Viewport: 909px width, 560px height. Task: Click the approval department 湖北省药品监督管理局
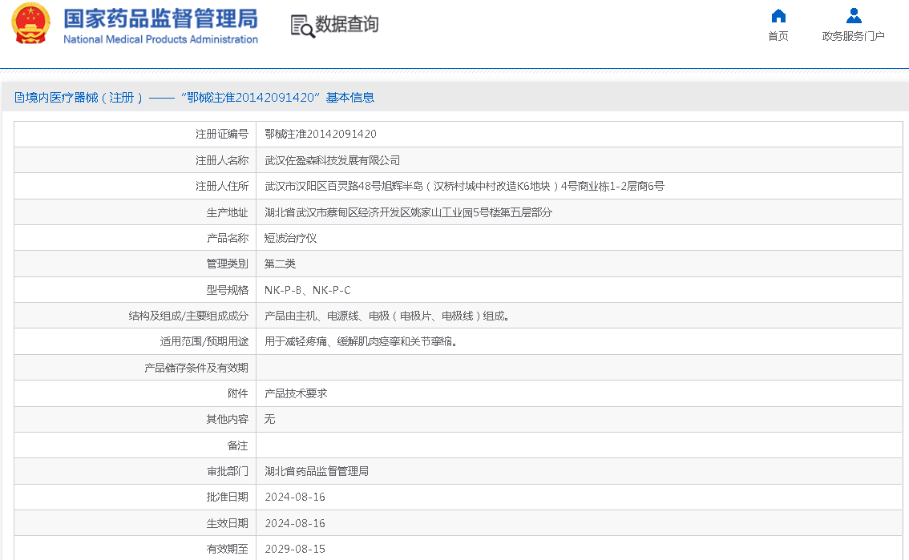[x=317, y=471]
